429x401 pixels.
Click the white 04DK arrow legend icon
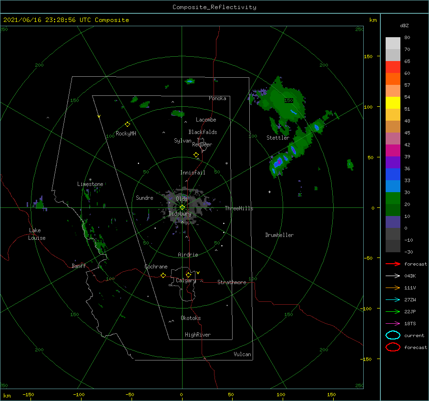[393, 276]
